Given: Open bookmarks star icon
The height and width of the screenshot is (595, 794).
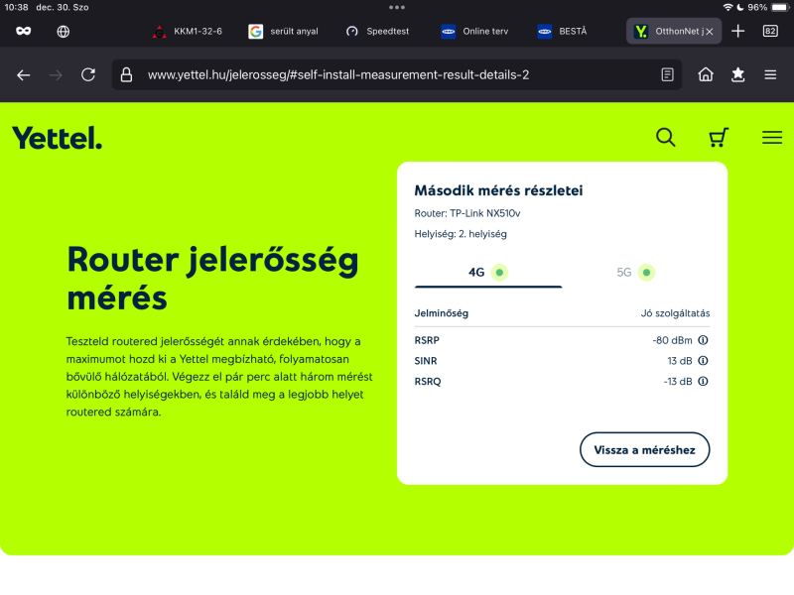Looking at the screenshot, I should coord(737,75).
